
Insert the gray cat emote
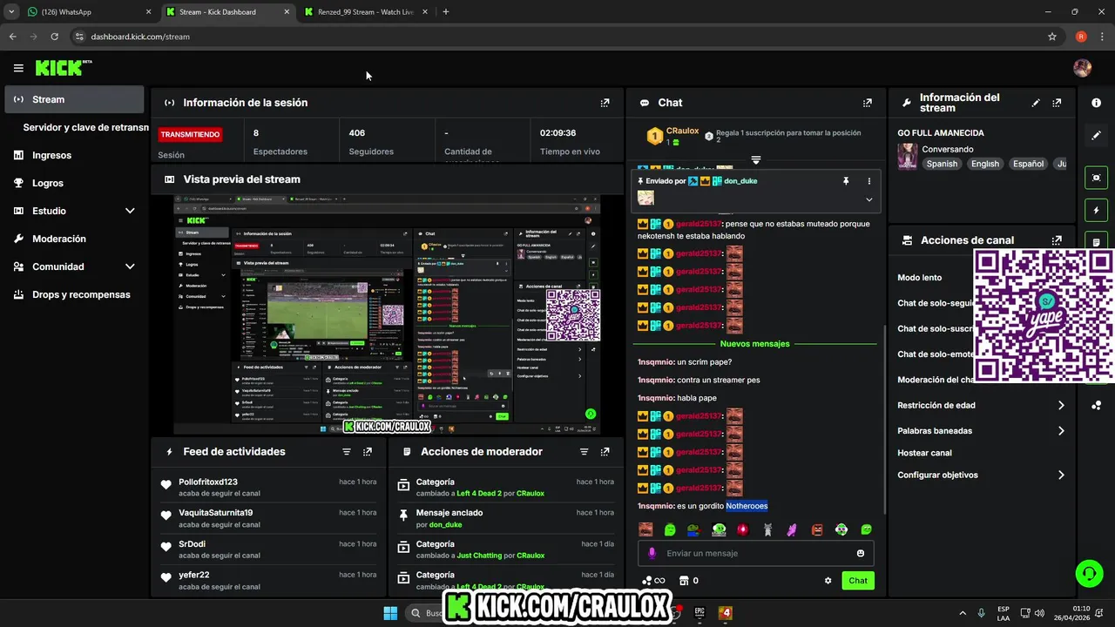(x=768, y=529)
